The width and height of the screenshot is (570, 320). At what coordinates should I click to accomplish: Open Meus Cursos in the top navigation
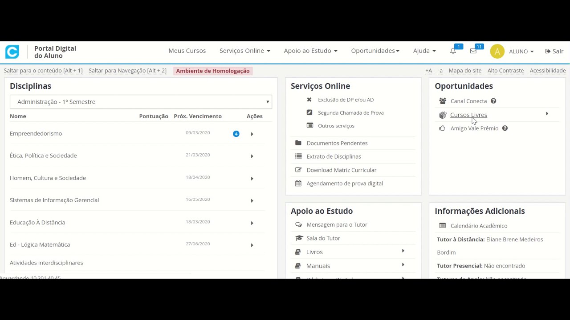[x=187, y=51]
